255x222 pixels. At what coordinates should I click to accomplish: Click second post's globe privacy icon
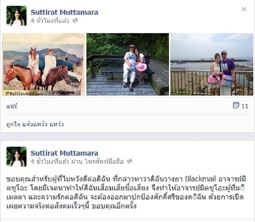pyautogui.click(x=130, y=161)
